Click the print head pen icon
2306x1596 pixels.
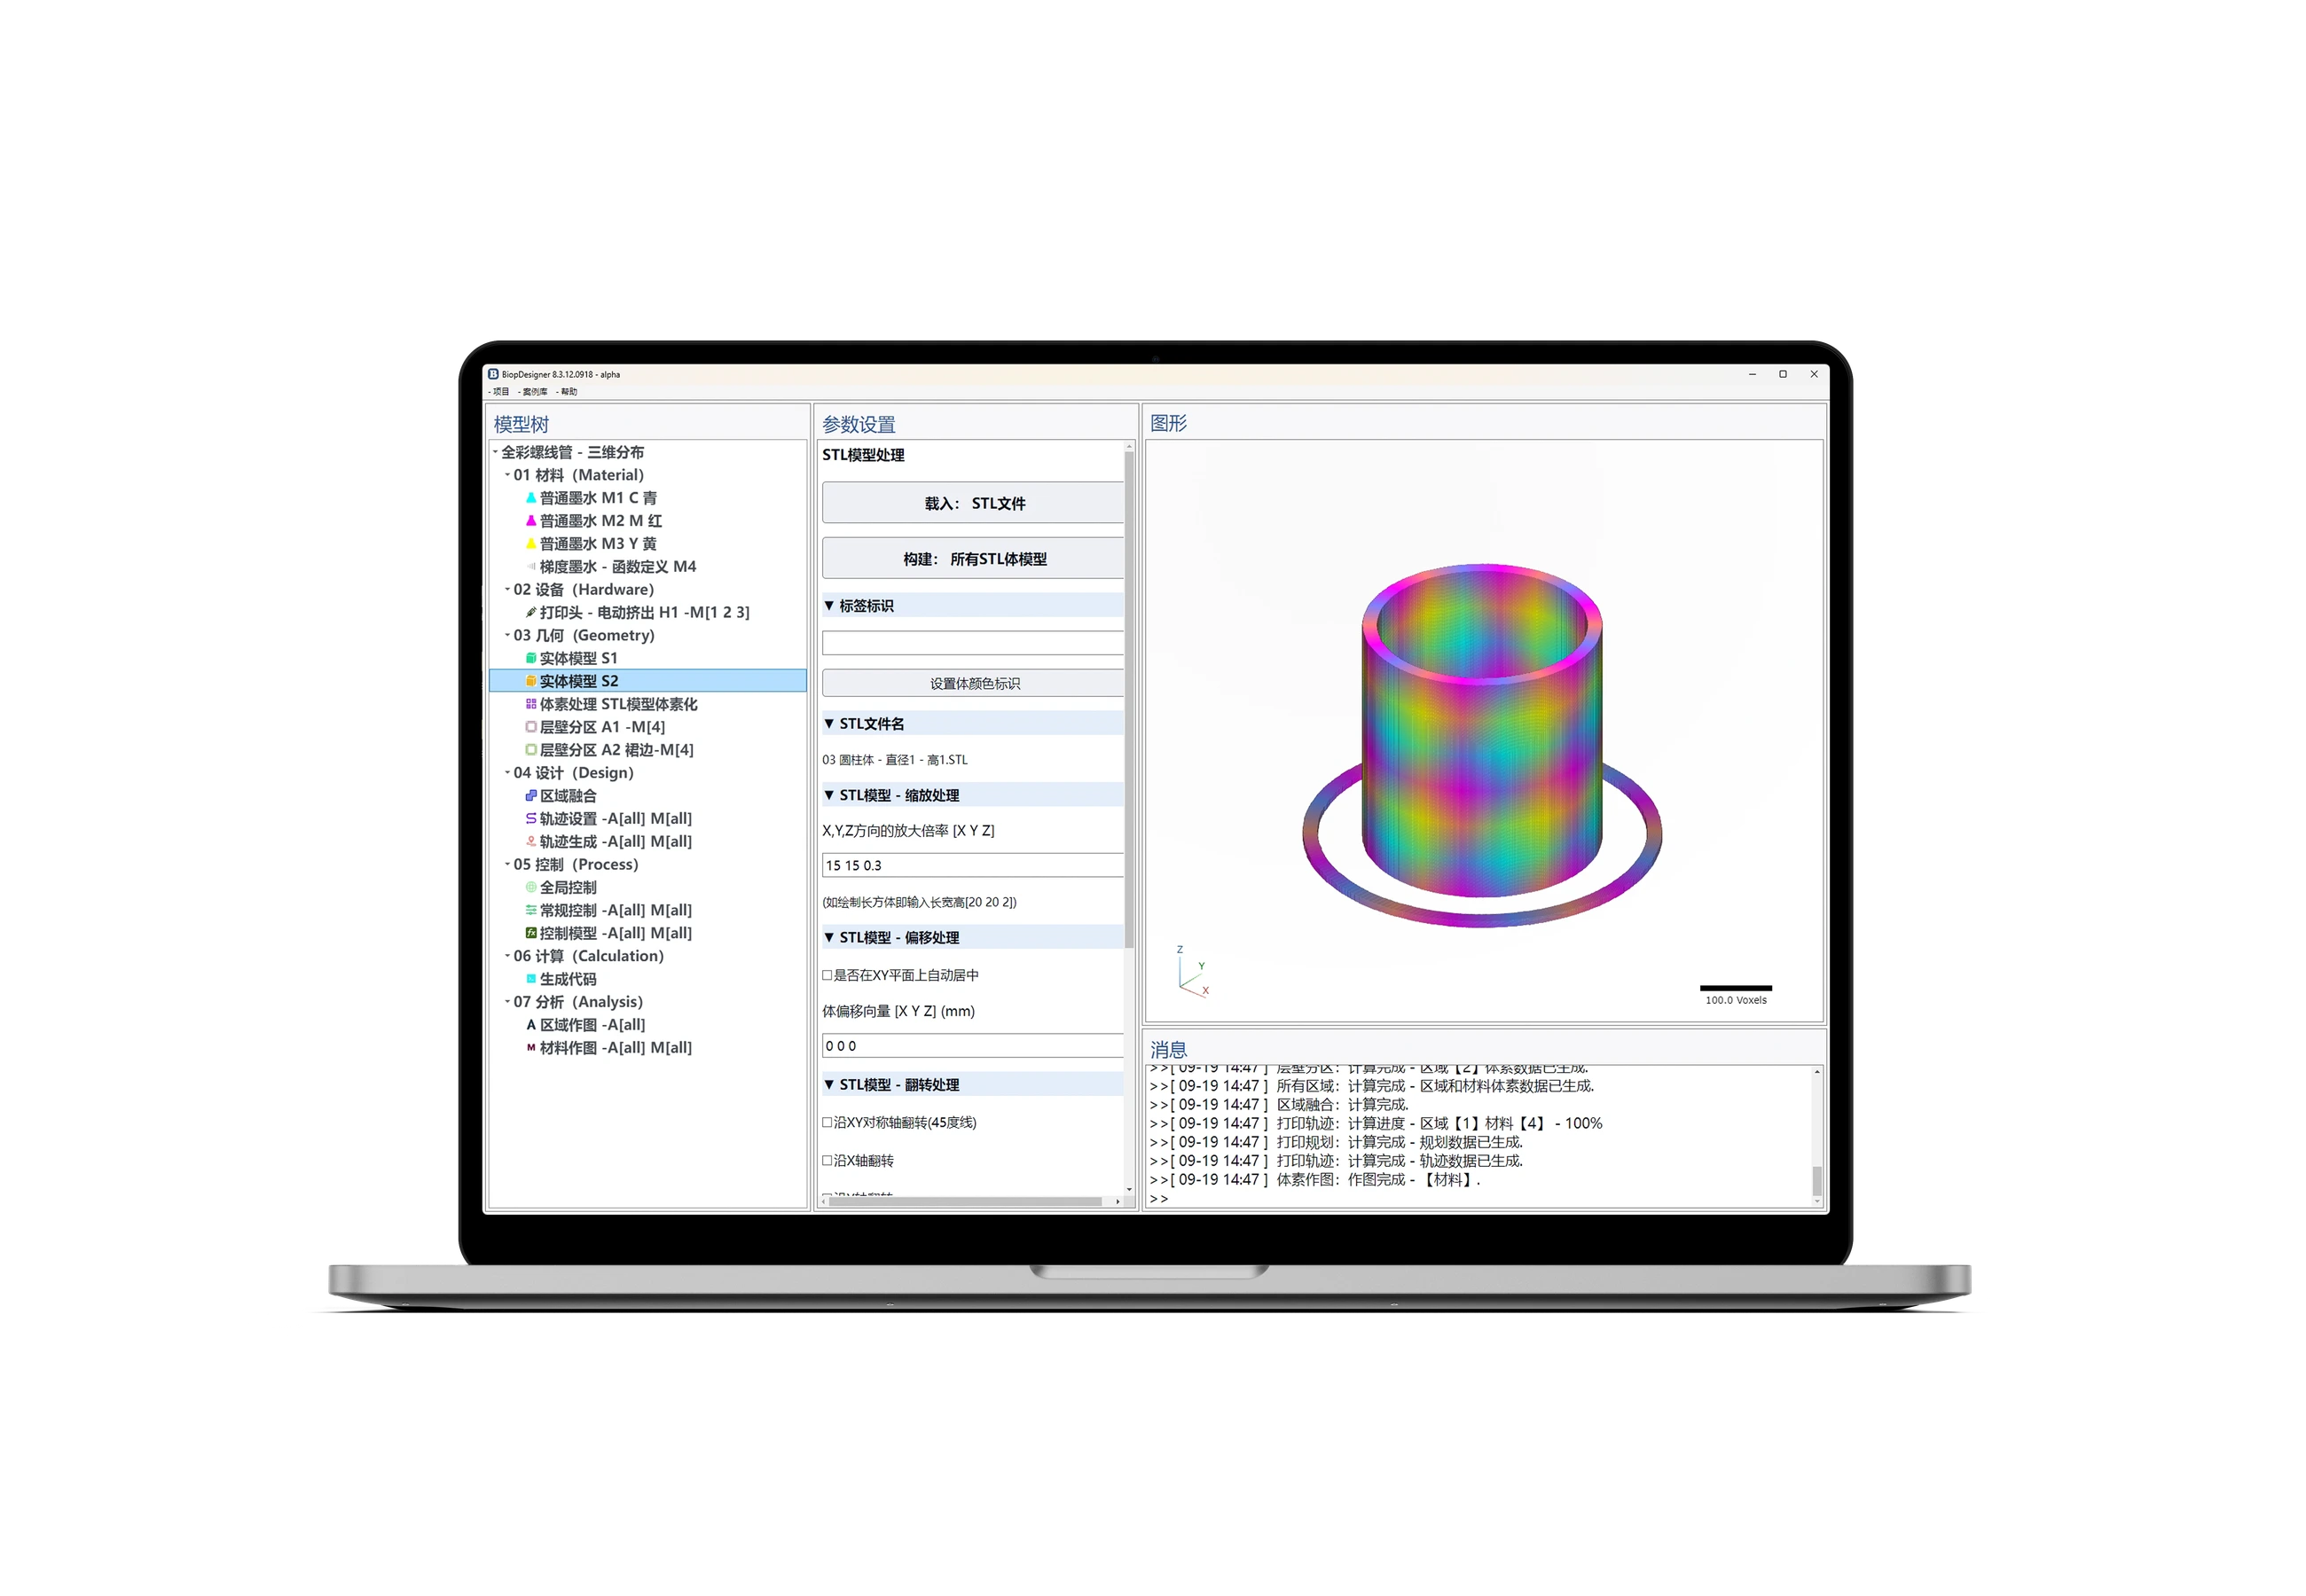tap(531, 613)
